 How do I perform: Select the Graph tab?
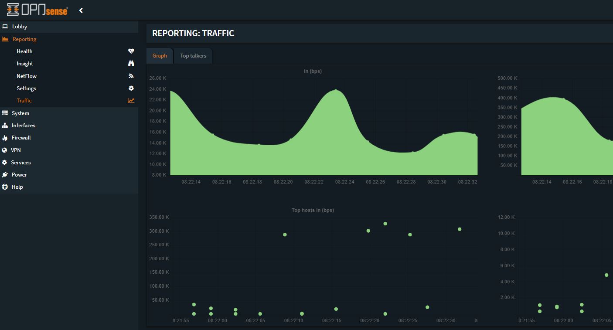(160, 56)
